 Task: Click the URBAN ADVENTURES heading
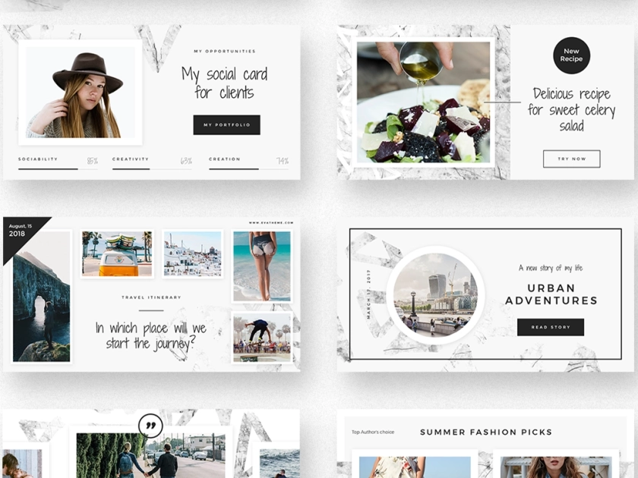pos(551,294)
